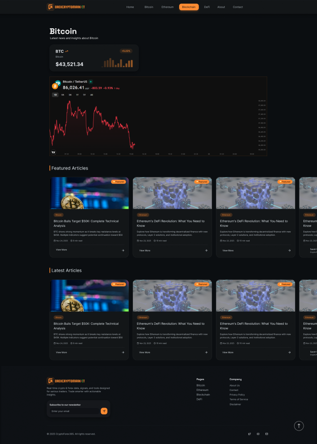317x444 pixels.
Task: Open footer Company Contact link
Action: [x=234, y=390]
